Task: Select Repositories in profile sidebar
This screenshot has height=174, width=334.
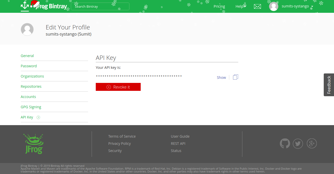Action: [31, 86]
